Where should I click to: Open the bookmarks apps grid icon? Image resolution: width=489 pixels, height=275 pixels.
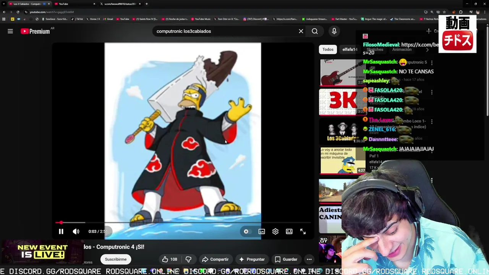click(4, 19)
